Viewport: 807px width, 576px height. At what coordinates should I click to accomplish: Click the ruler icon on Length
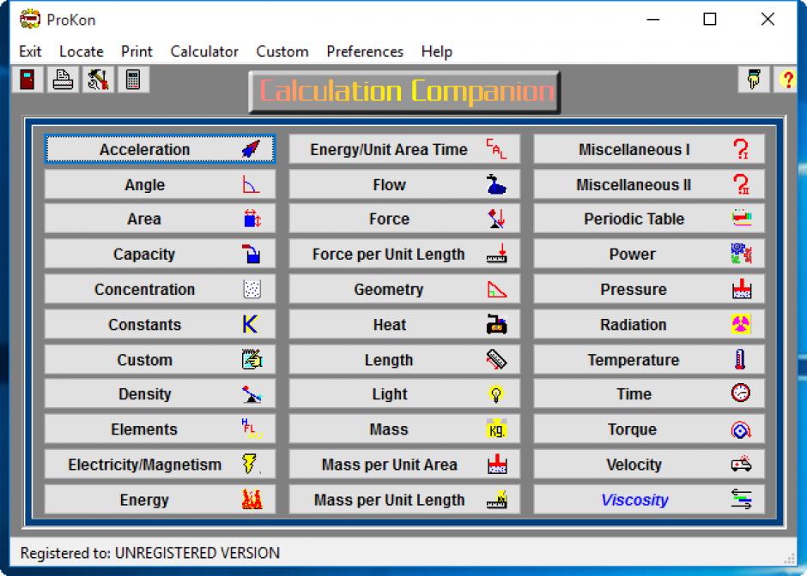coord(497,359)
